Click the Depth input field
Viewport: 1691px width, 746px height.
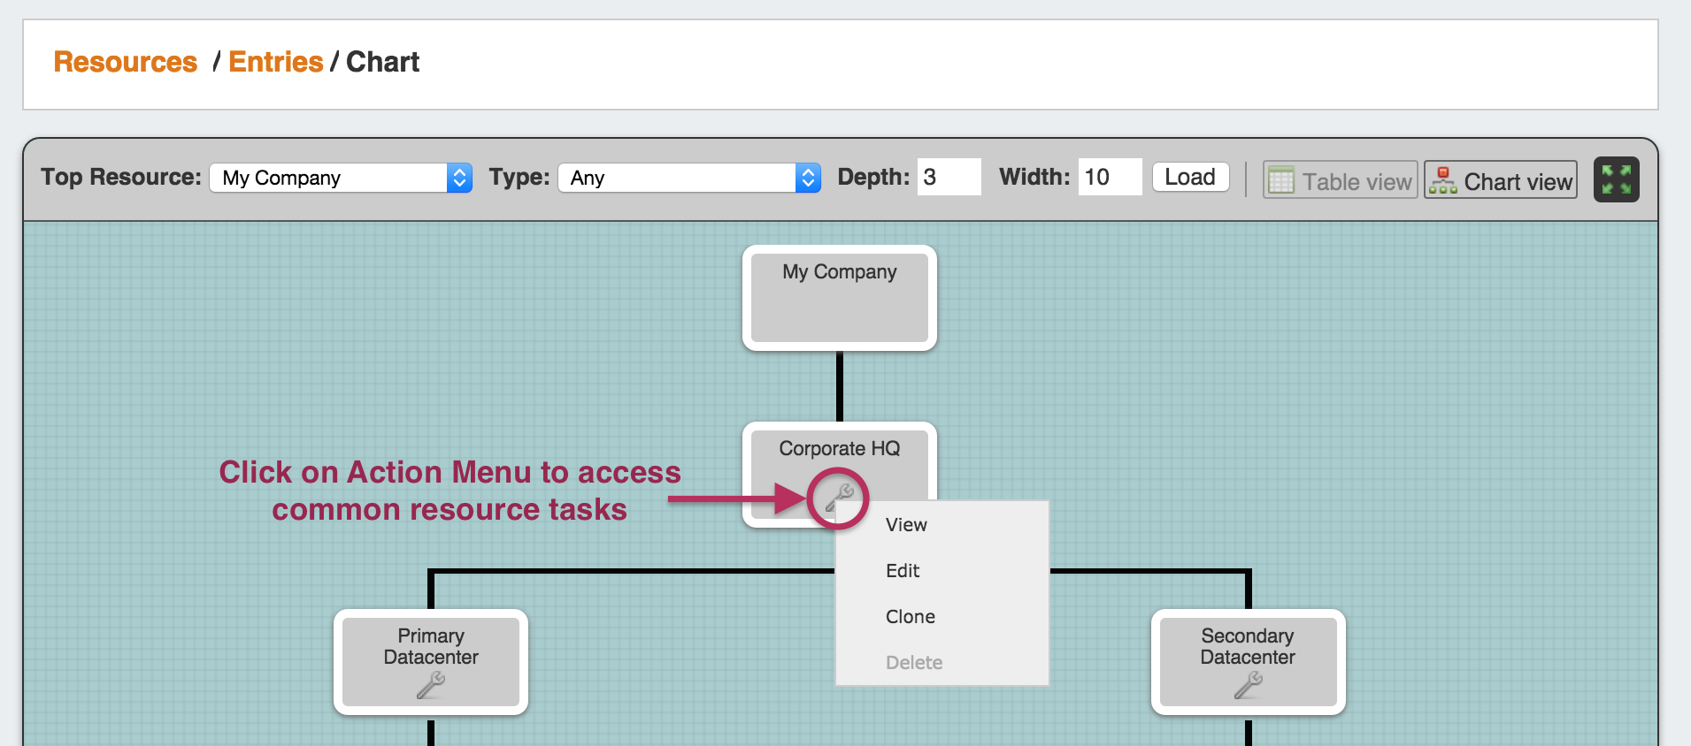point(949,177)
